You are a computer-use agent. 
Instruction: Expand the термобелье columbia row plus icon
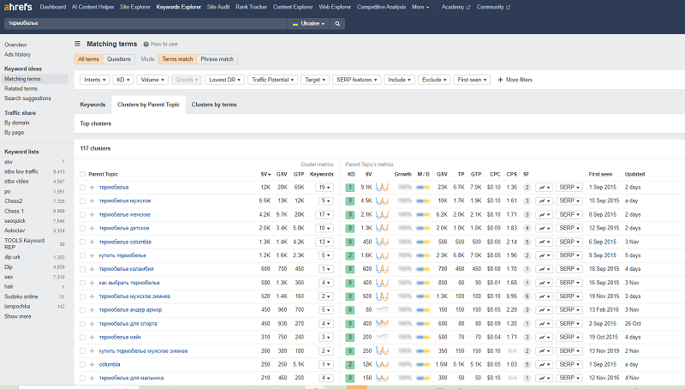pos(92,242)
